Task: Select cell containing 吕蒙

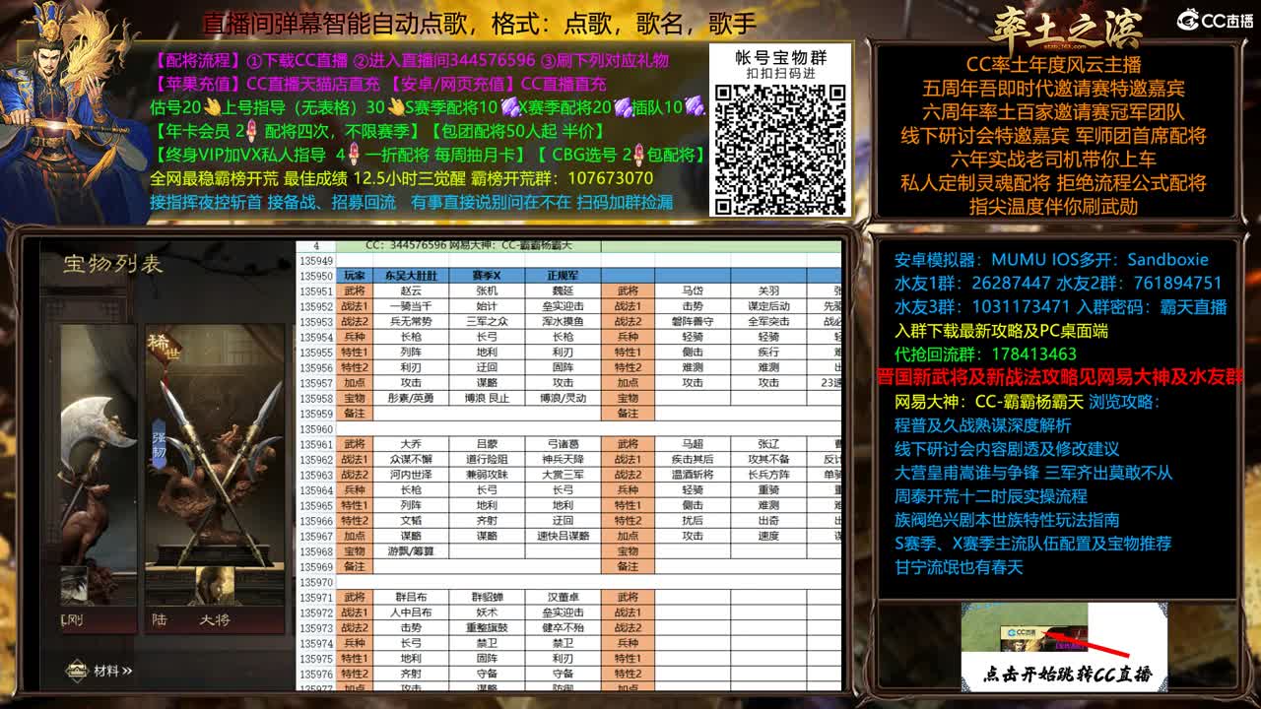Action: pyautogui.click(x=487, y=444)
